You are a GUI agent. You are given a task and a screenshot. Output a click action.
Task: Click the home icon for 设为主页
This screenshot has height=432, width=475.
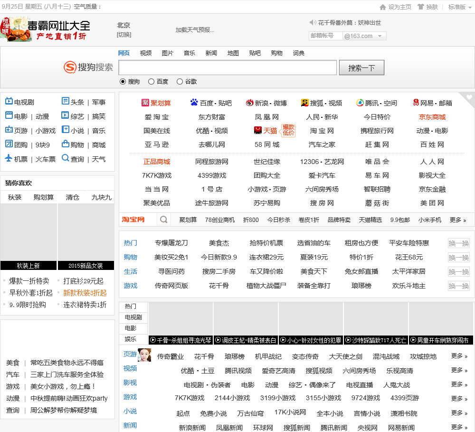click(x=383, y=7)
